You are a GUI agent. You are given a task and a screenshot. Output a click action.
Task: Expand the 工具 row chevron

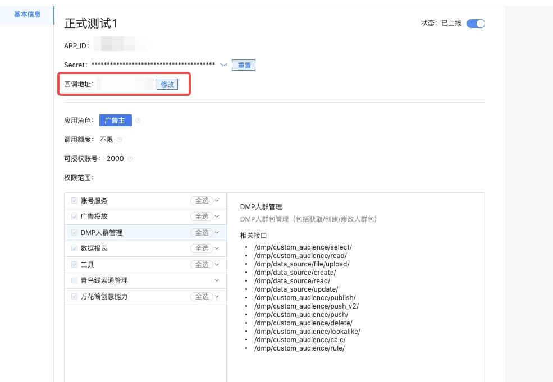[x=217, y=264]
